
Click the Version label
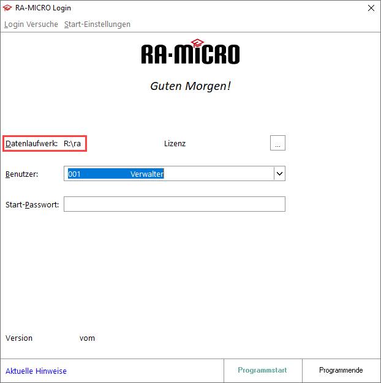coord(19,338)
